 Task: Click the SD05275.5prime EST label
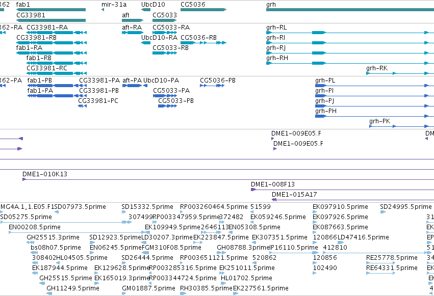tap(26, 217)
